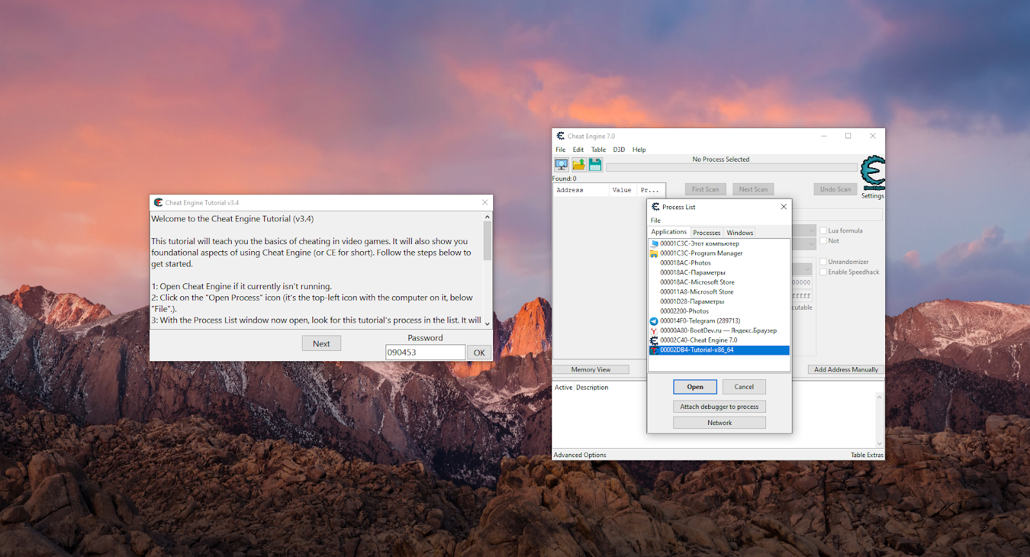Viewport: 1030px width, 557px height.
Task: Open the Table menu
Action: [x=599, y=149]
